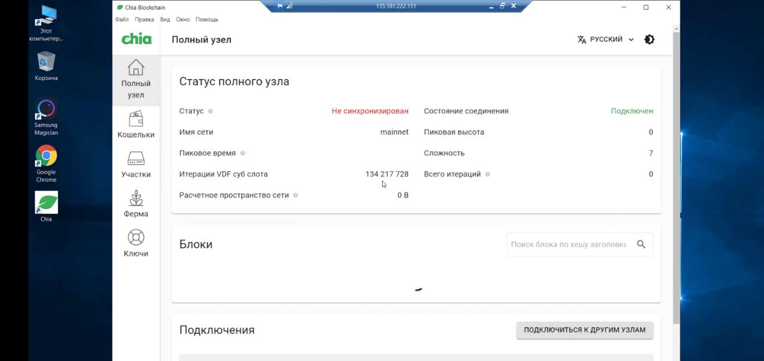The height and width of the screenshot is (361, 764).
Task: Click the Блоки section heading
Action: pos(196,244)
